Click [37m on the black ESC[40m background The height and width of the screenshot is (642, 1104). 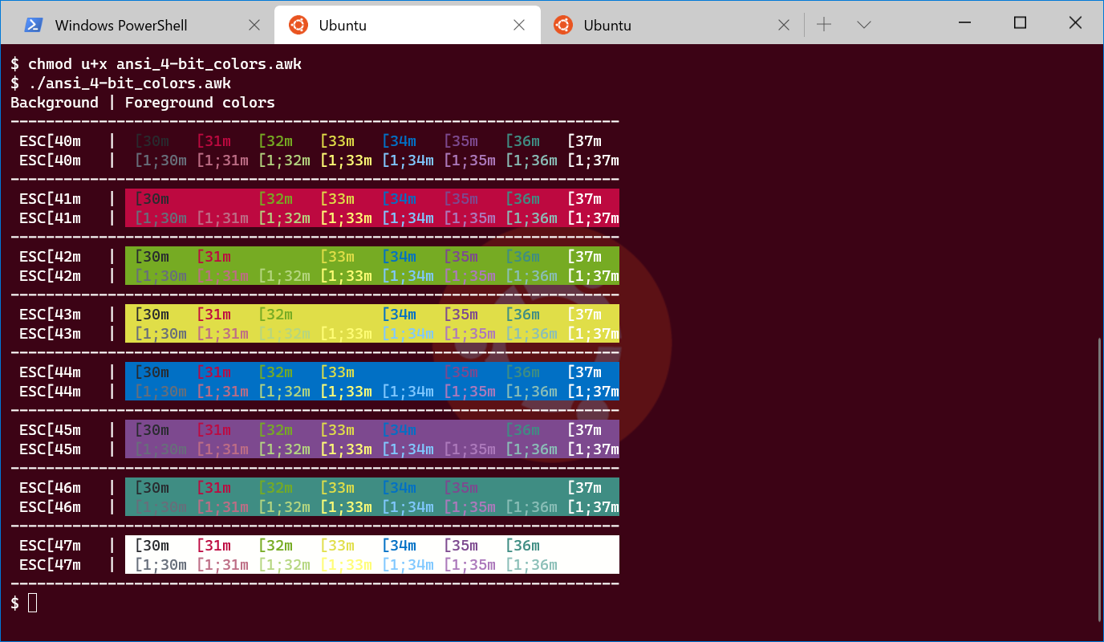coord(584,141)
